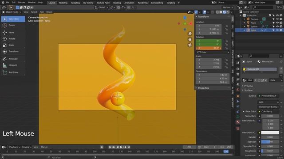Screen dimensions: 284x159
Task: Disable Camera object in renders
Action: tap(281, 19)
